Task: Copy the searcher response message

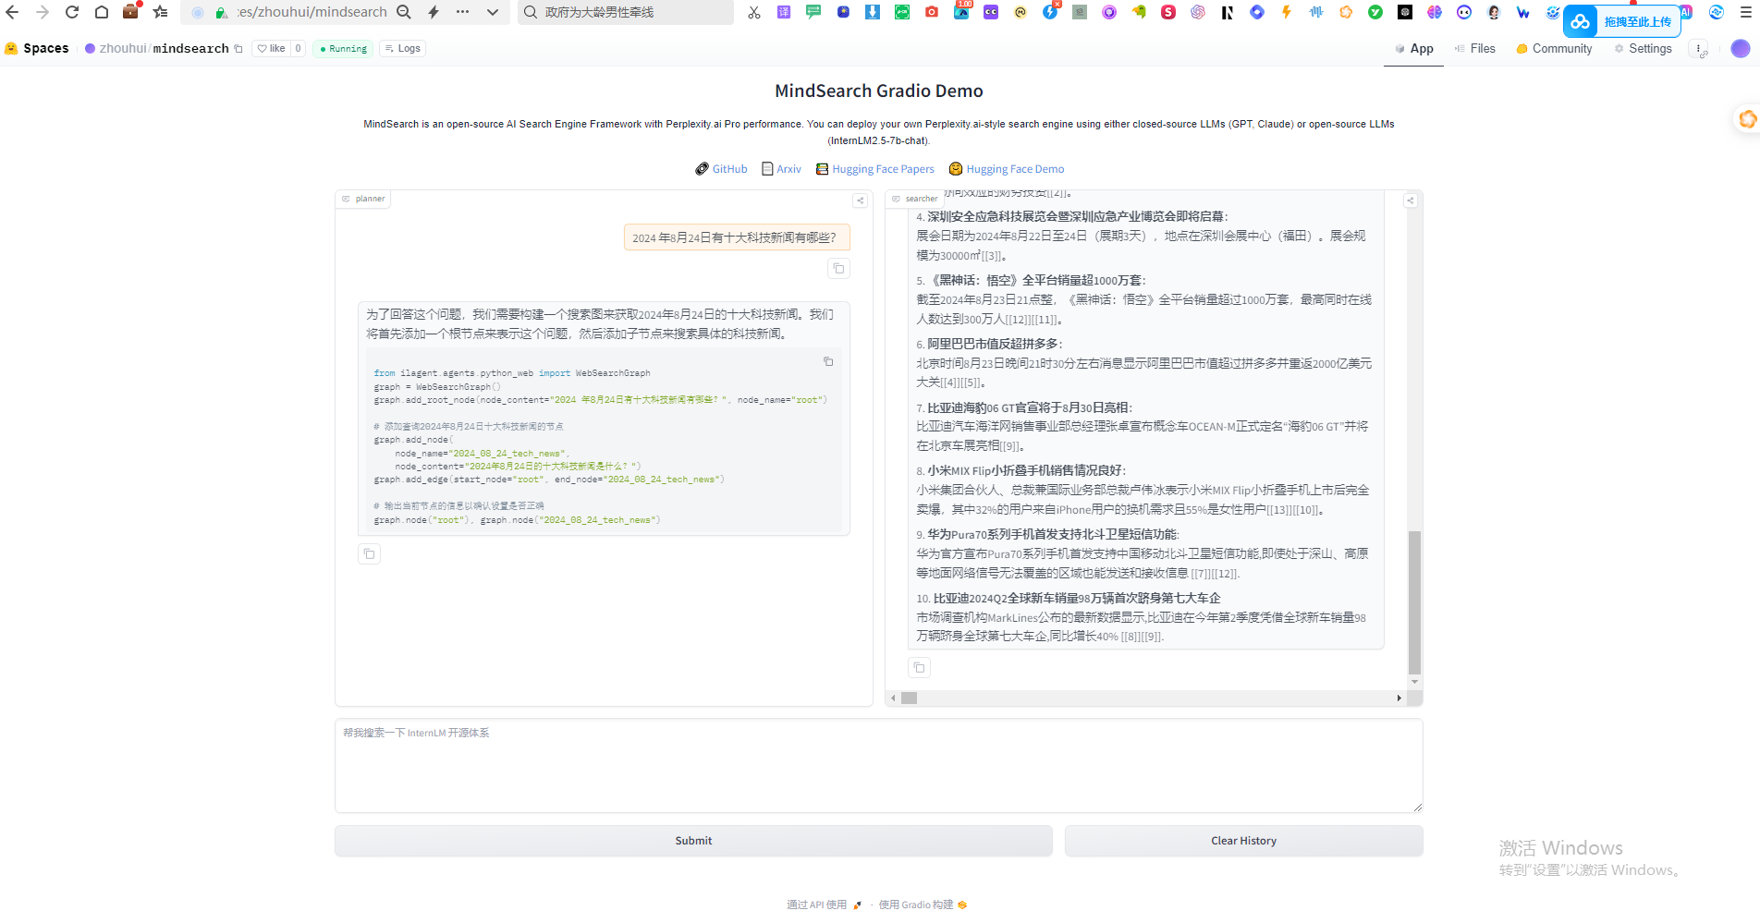Action: point(919,667)
